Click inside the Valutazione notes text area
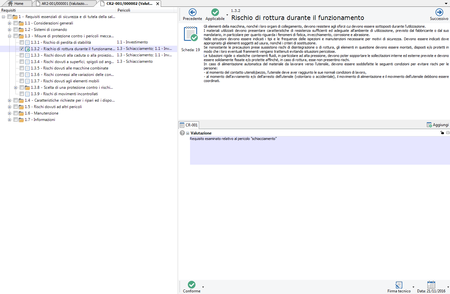 319,151
